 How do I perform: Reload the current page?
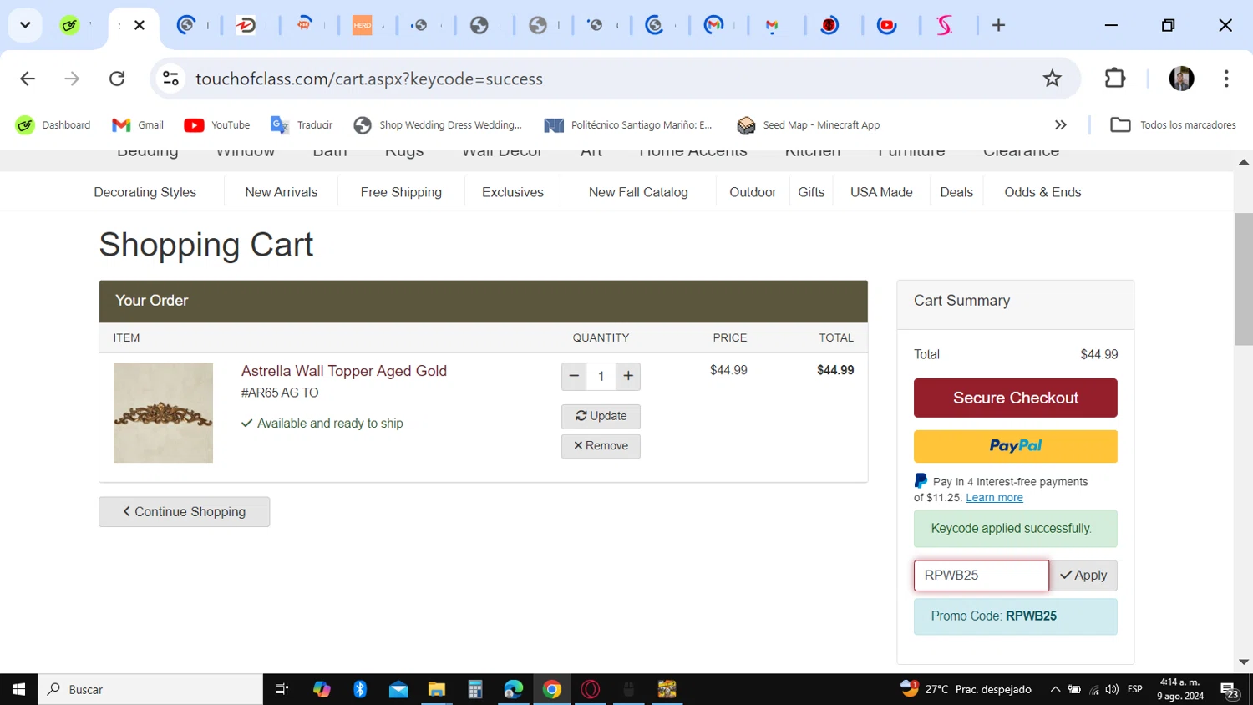coord(117,79)
